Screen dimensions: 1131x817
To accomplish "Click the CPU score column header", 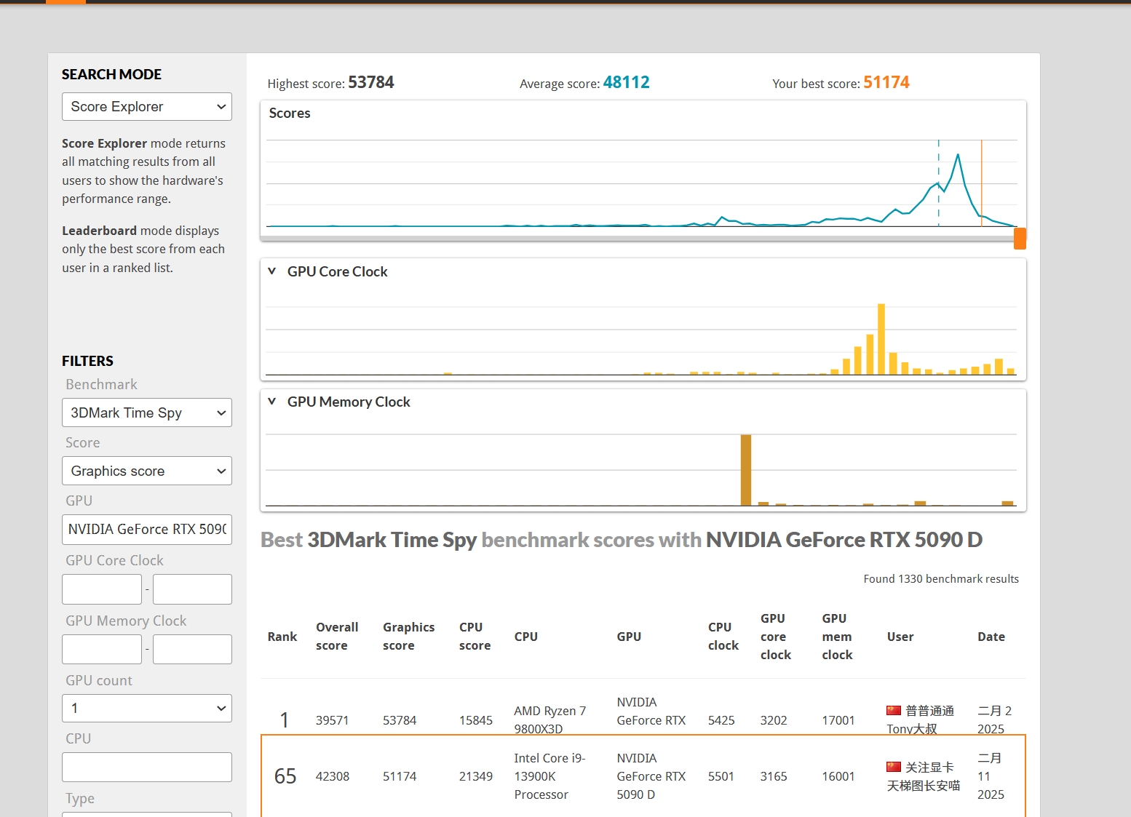I will [x=475, y=637].
